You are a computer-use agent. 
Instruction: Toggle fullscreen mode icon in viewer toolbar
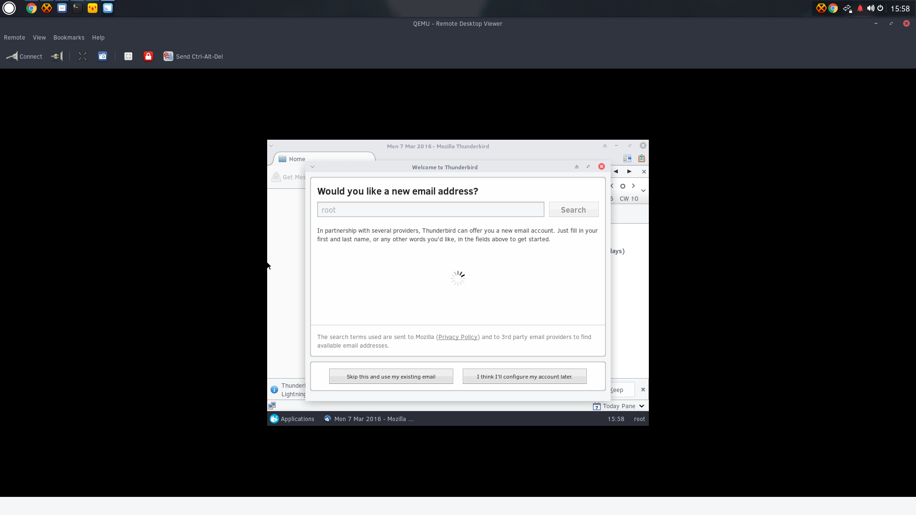[x=83, y=56]
